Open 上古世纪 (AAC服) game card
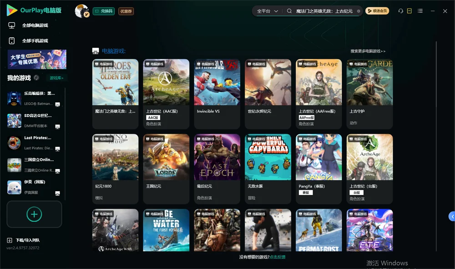 pyautogui.click(x=166, y=94)
